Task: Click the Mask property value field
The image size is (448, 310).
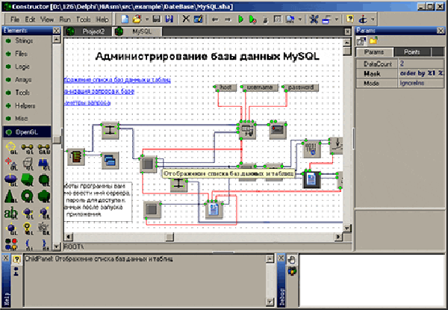Action: 421,73
